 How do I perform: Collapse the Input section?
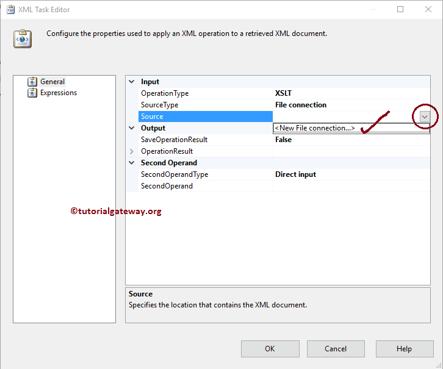click(x=132, y=82)
